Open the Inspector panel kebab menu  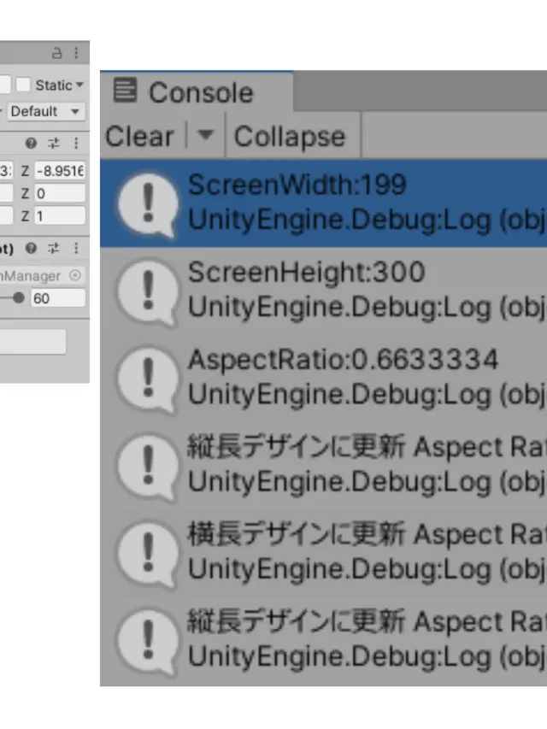click(x=76, y=53)
